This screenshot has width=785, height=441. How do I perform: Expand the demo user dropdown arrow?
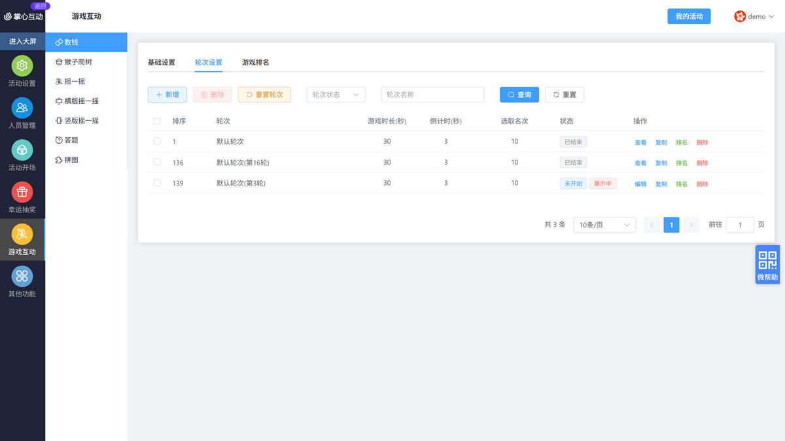pos(771,17)
